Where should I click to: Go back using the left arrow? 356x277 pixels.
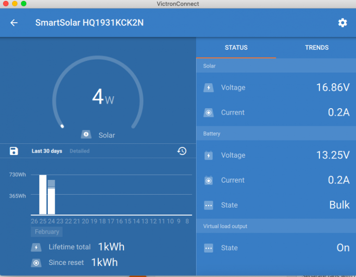click(x=14, y=23)
